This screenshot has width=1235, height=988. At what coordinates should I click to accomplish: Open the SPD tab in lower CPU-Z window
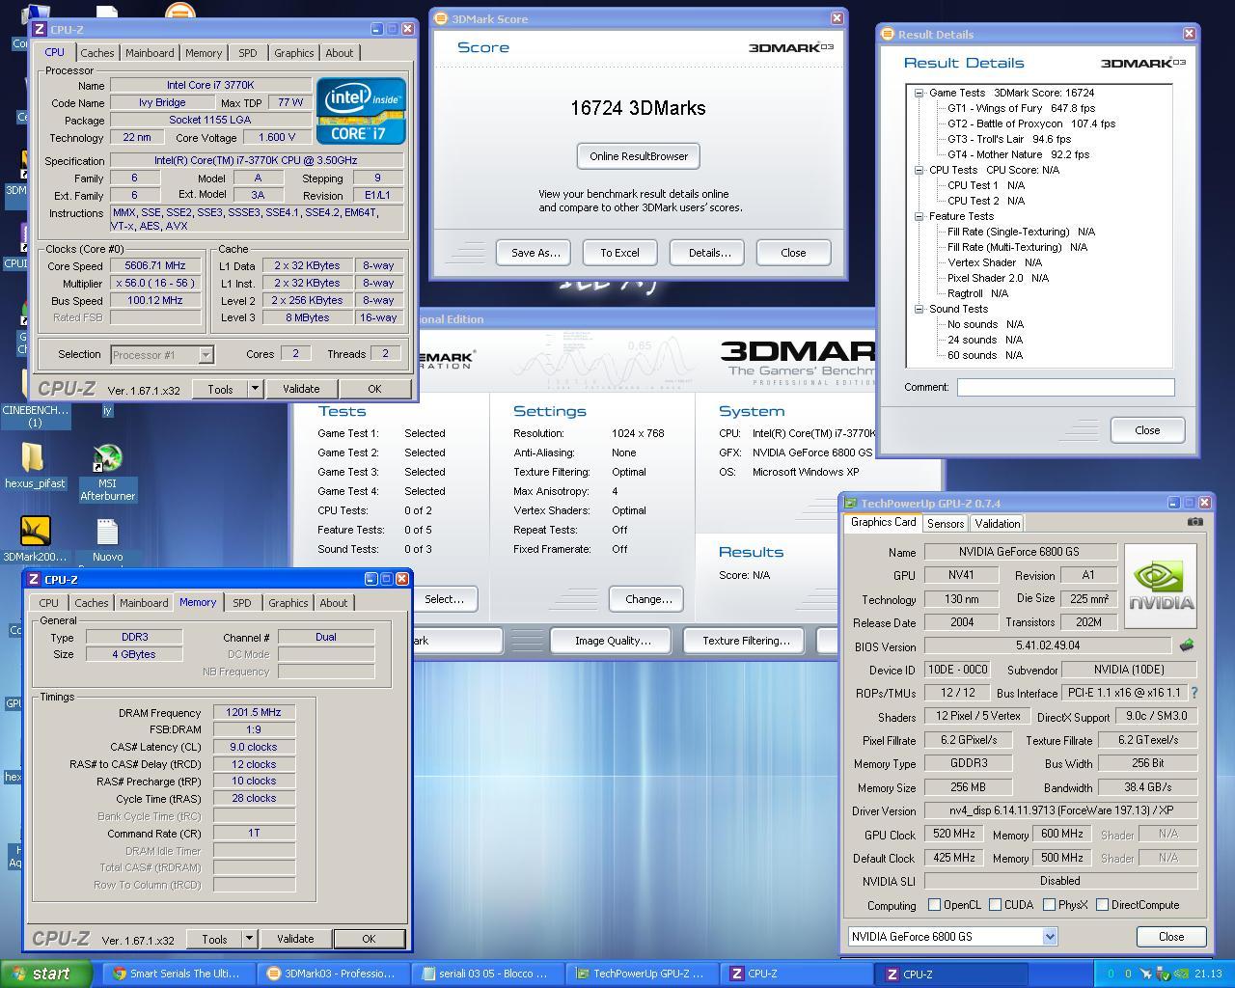coord(241,603)
